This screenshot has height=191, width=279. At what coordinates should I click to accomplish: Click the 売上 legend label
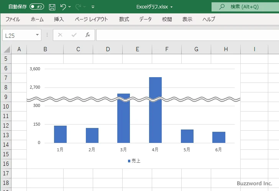click(x=136, y=161)
